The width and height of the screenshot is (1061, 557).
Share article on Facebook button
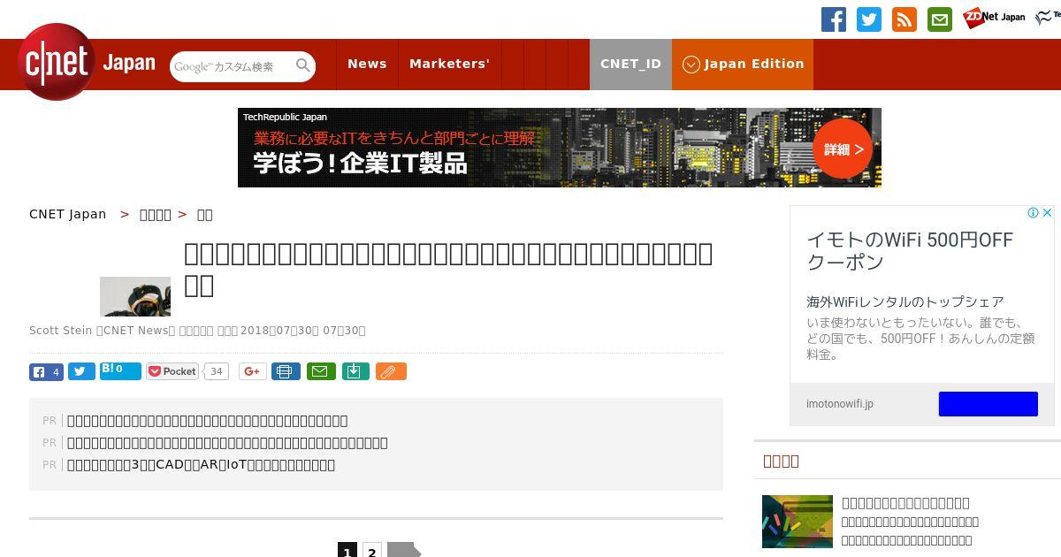click(x=46, y=371)
